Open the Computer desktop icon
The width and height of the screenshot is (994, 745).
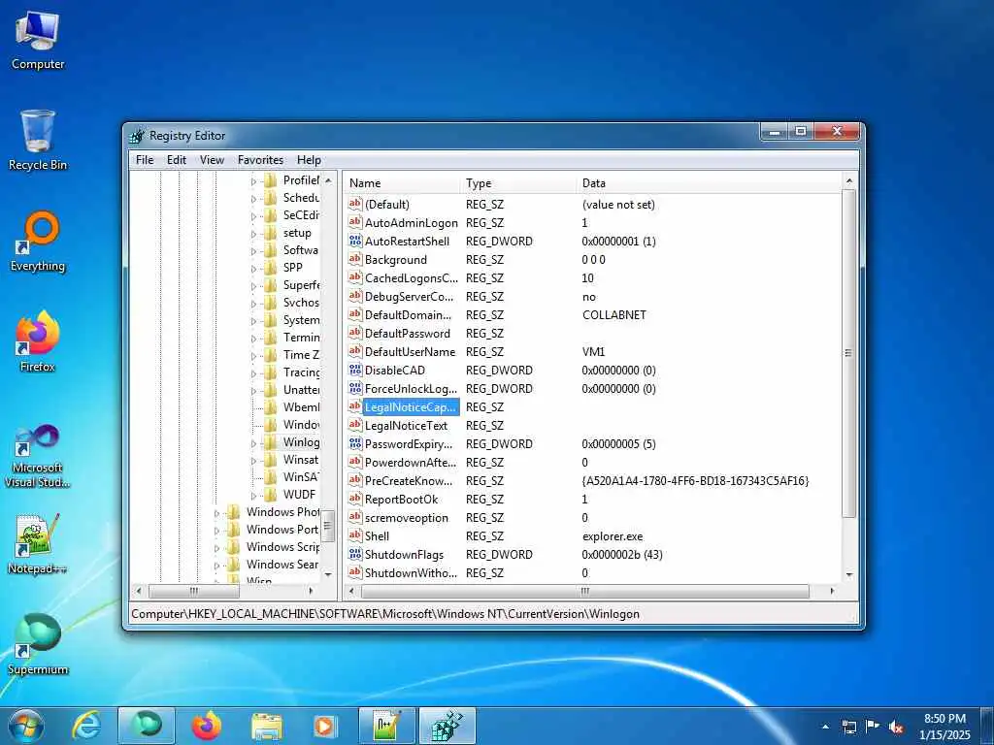click(38, 41)
